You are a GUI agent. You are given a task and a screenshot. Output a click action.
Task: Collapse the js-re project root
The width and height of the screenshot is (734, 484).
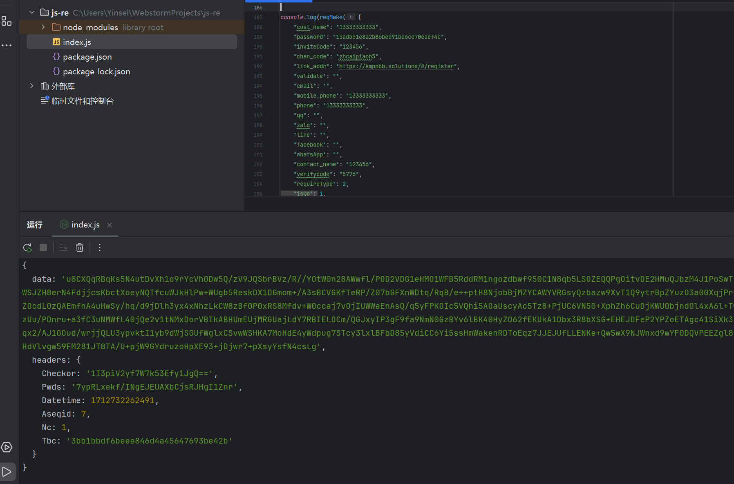tap(32, 13)
